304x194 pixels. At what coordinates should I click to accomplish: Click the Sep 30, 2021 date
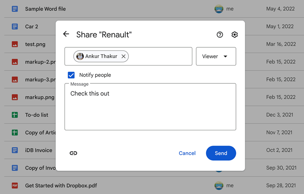pos(281,168)
